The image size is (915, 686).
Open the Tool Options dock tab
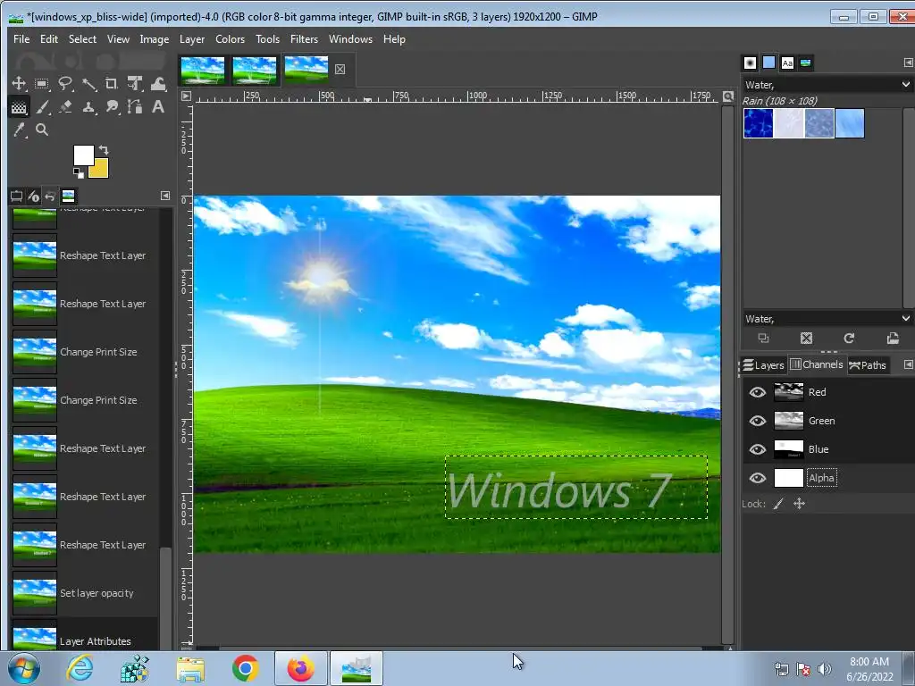tap(16, 196)
